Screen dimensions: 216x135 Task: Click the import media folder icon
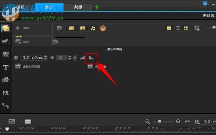(x=60, y=29)
